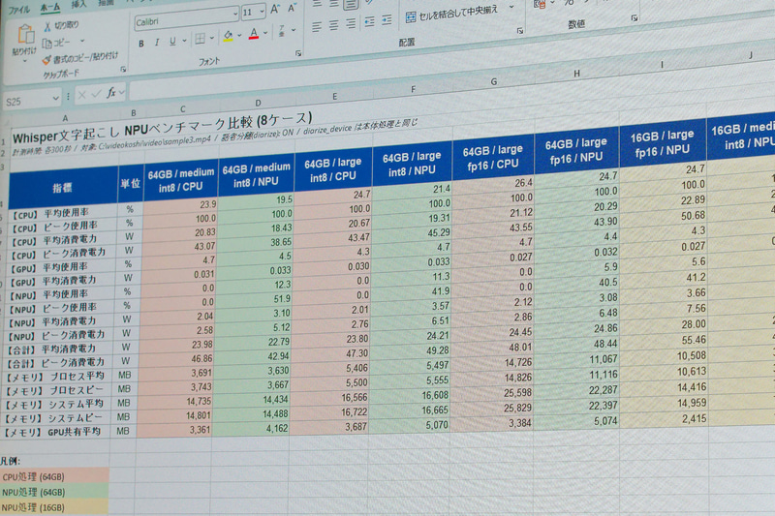Open the Copy options dropdown arrow
Image resolution: width=775 pixels, height=516 pixels.
82,41
